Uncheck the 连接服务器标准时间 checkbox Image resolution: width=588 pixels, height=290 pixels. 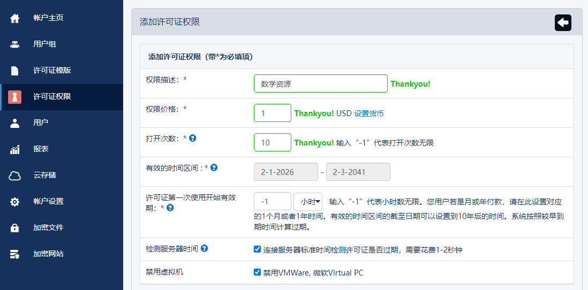(x=257, y=249)
